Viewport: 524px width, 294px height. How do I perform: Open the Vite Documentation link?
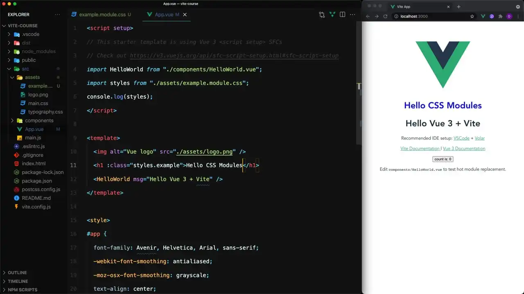(x=420, y=149)
